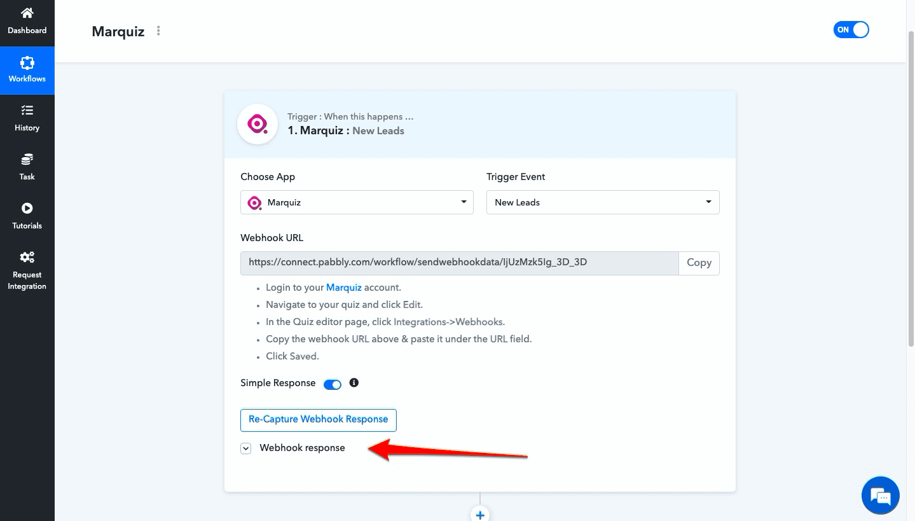Viewport: 915px width, 521px height.
Task: Open Workflows in the sidebar
Action: (x=27, y=70)
